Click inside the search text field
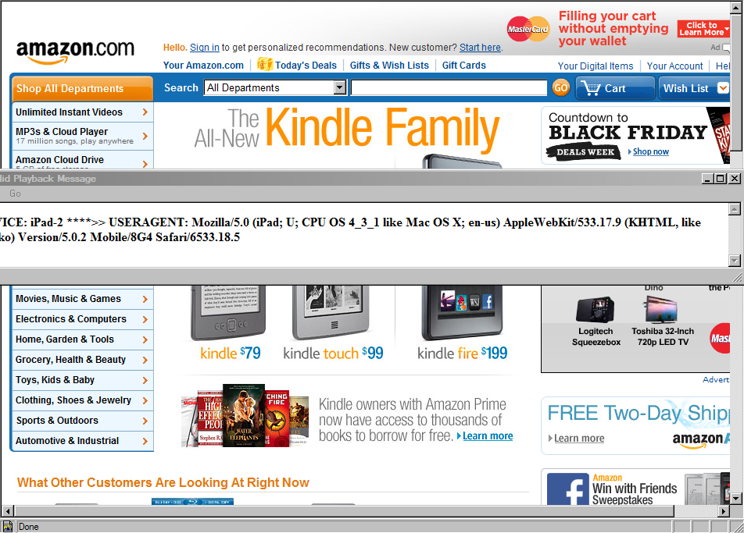This screenshot has width=744, height=533. [449, 87]
